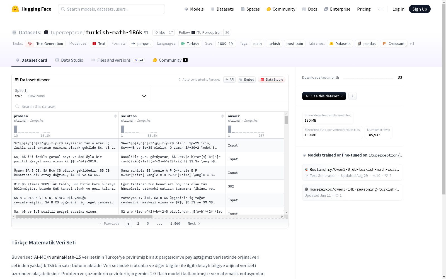This screenshot has height=279, width=446.
Task: Open Datasets in the top navigation
Action: (222, 9)
